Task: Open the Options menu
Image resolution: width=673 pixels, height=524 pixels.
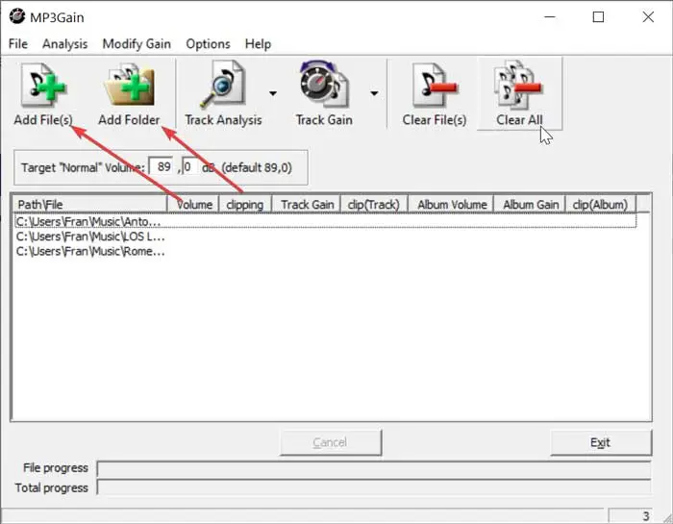Action: pyautogui.click(x=208, y=44)
